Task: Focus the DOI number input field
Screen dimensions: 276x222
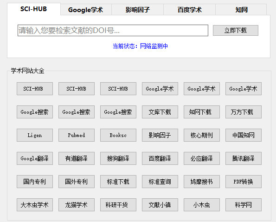Action: tap(113, 31)
